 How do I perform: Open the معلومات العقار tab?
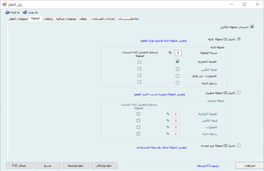pos(18,19)
